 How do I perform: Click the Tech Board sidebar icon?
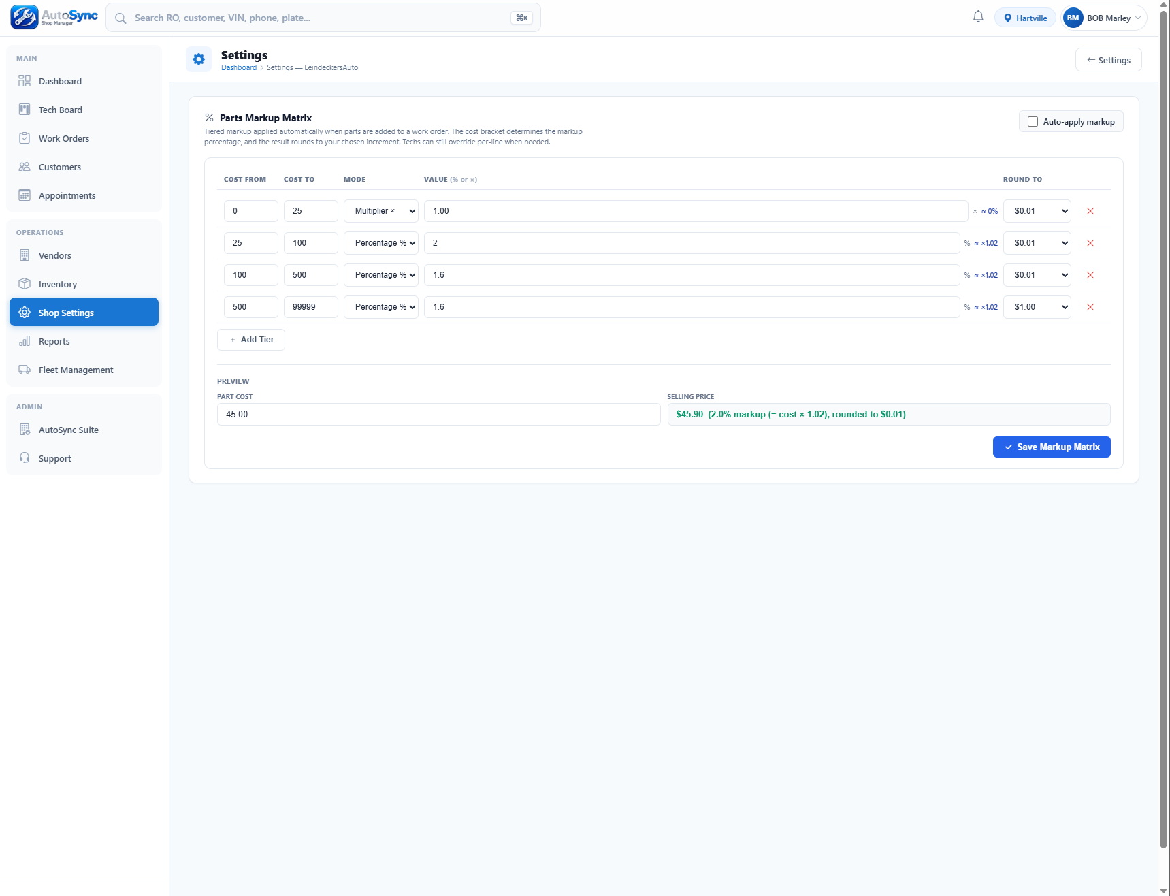(25, 110)
